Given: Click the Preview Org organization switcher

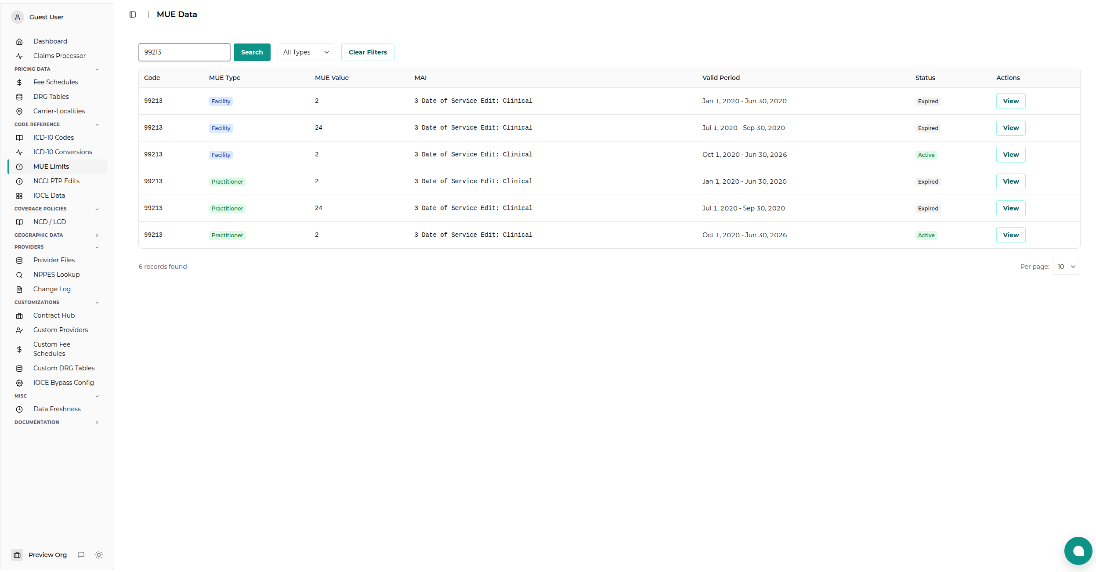Looking at the screenshot, I should [40, 555].
